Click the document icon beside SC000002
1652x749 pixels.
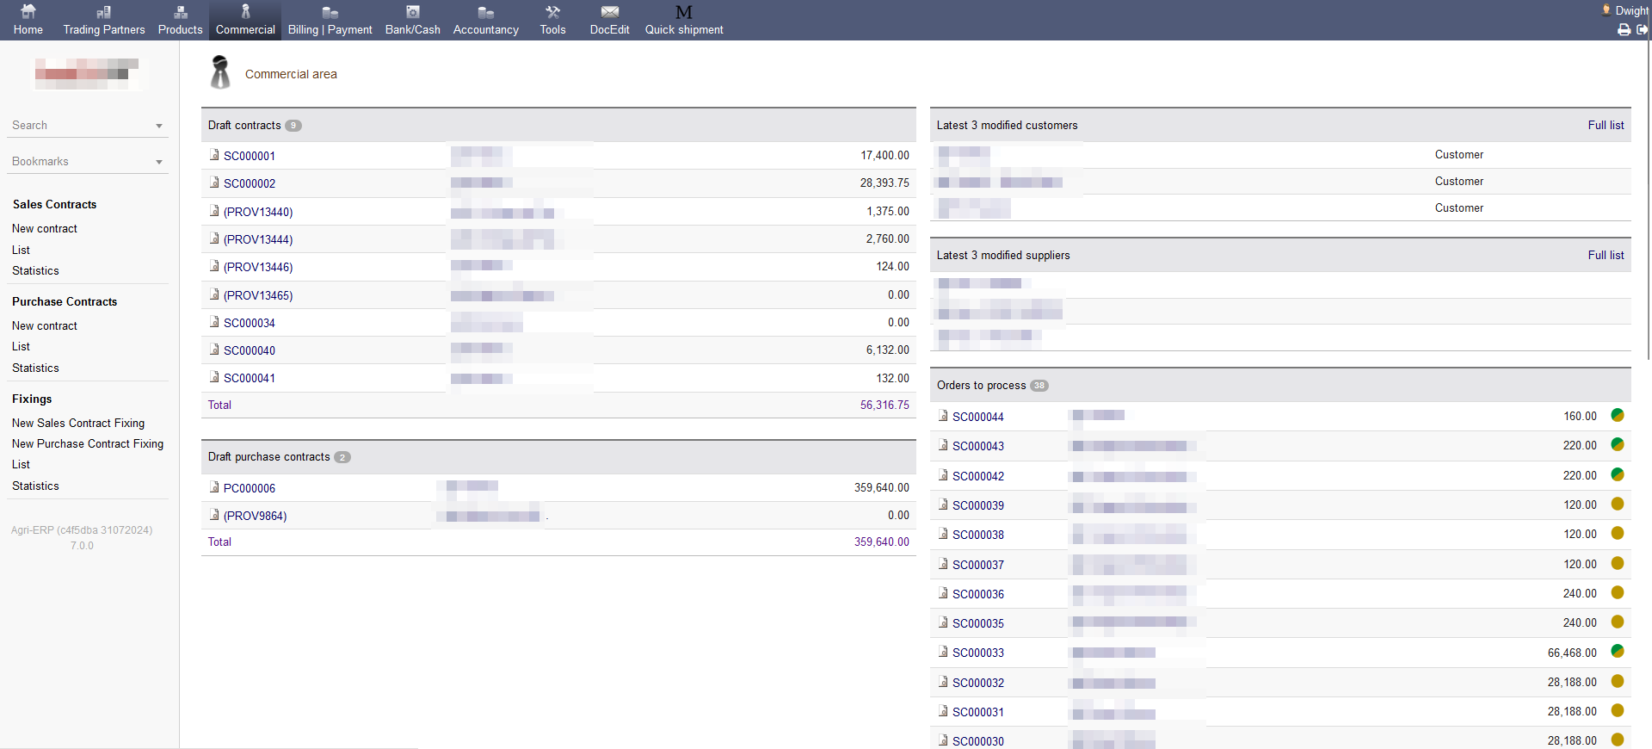tap(214, 183)
